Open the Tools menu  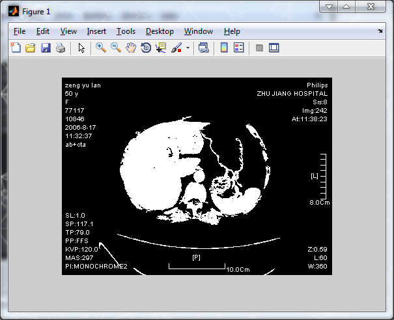(x=126, y=31)
